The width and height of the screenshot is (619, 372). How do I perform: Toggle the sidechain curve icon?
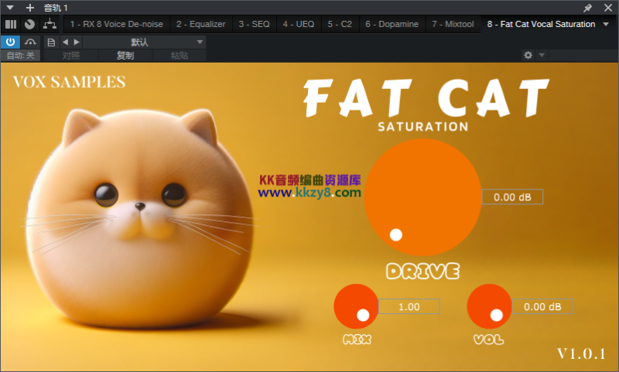click(30, 42)
